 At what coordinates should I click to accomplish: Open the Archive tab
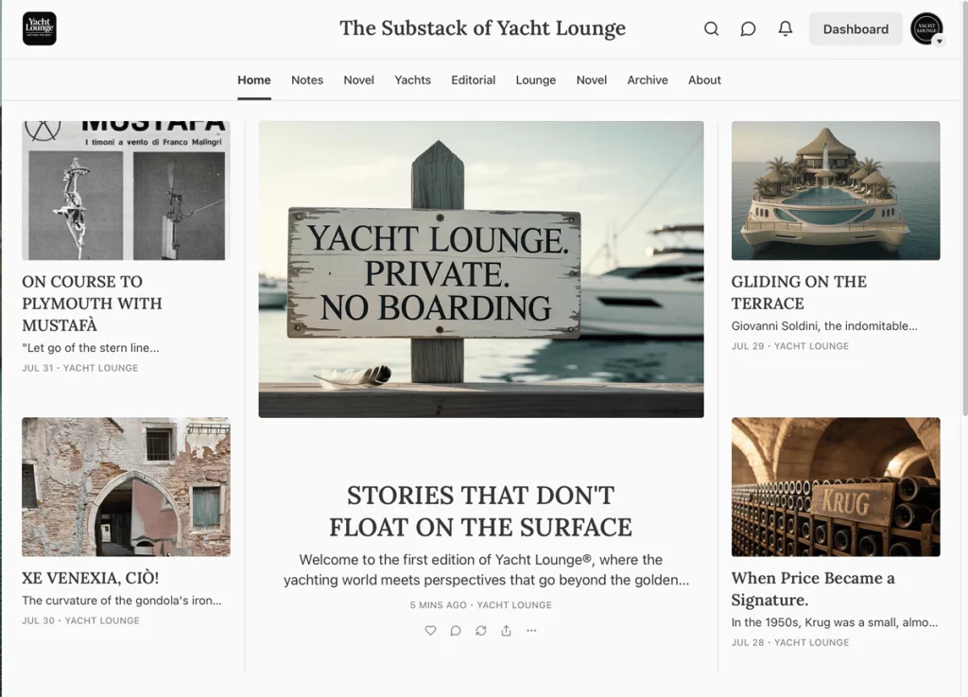(648, 80)
